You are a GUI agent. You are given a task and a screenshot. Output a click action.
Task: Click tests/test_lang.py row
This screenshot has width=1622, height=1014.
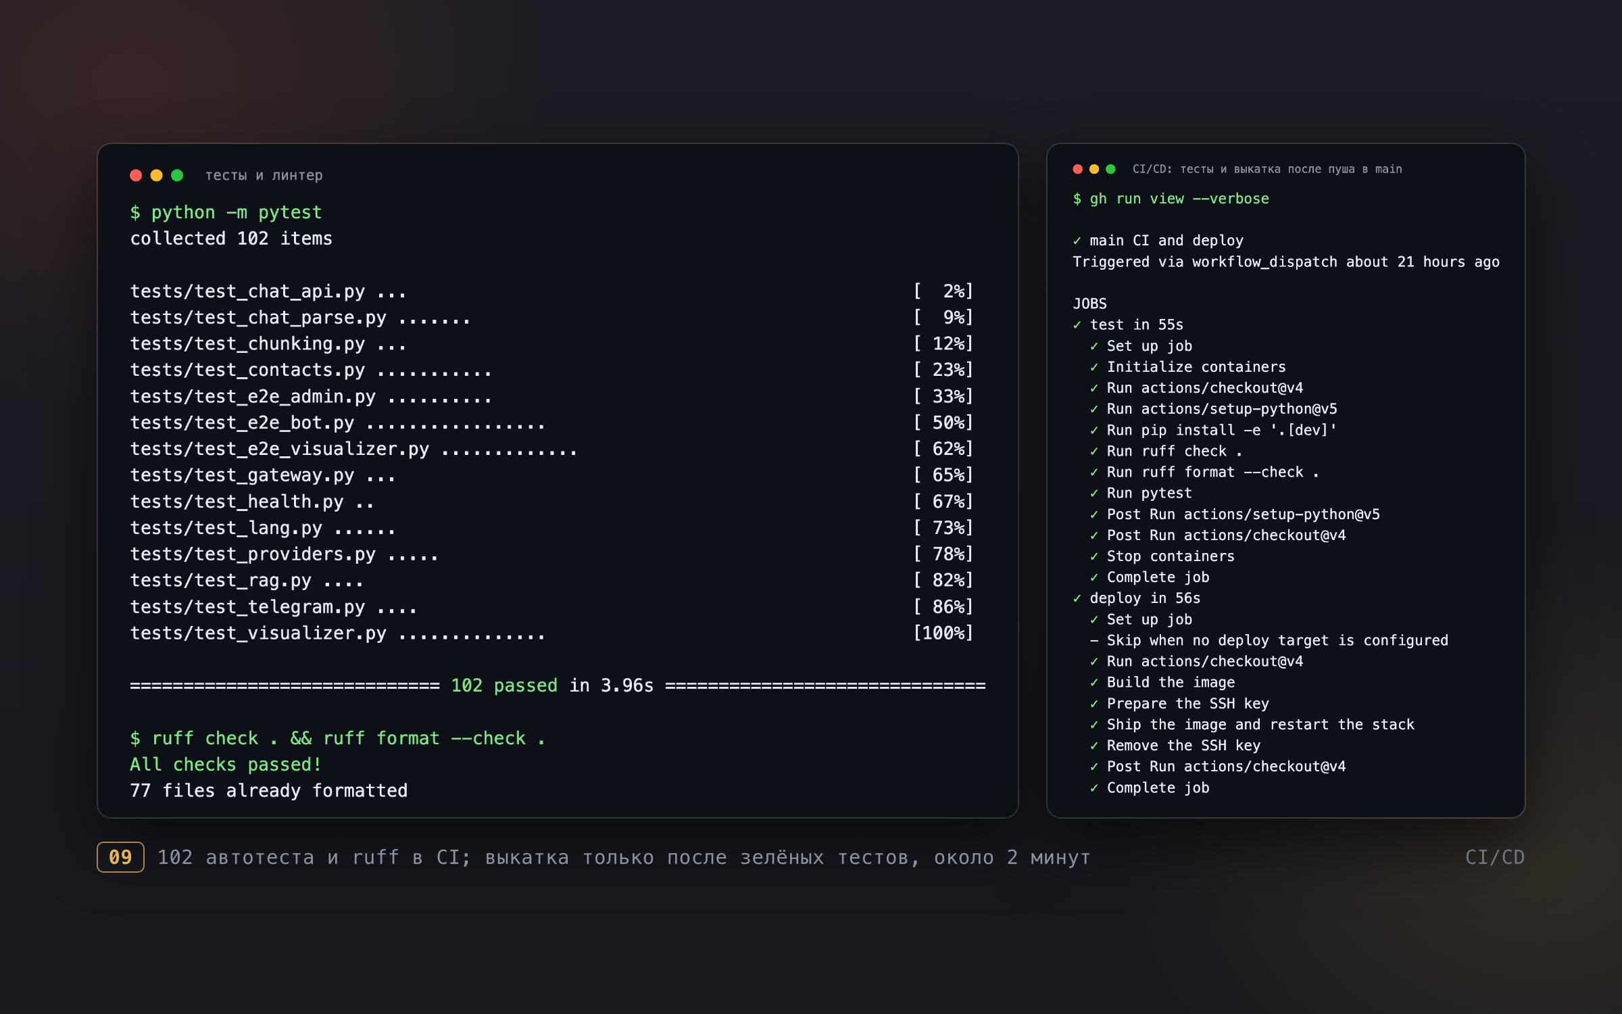(x=551, y=528)
